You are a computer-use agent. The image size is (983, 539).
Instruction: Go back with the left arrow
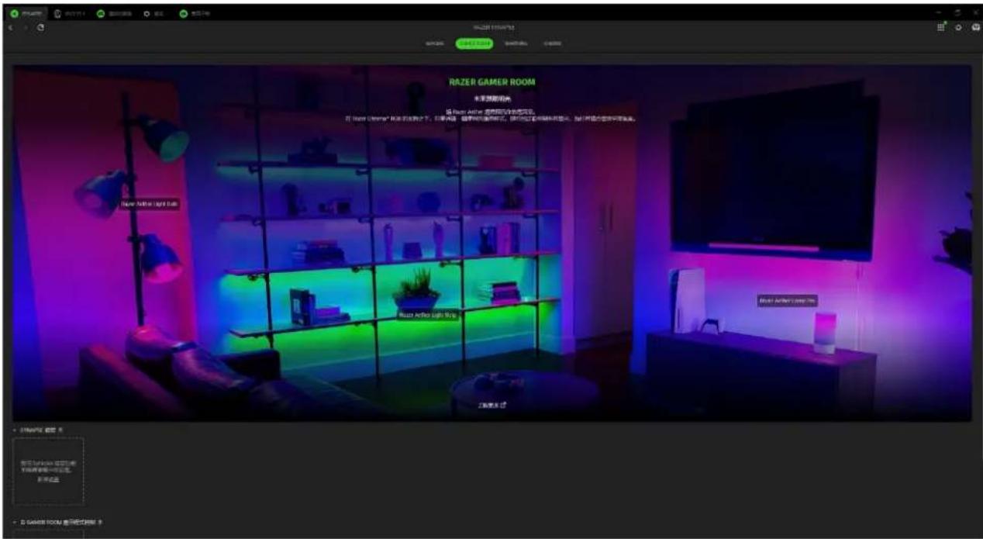point(9,27)
